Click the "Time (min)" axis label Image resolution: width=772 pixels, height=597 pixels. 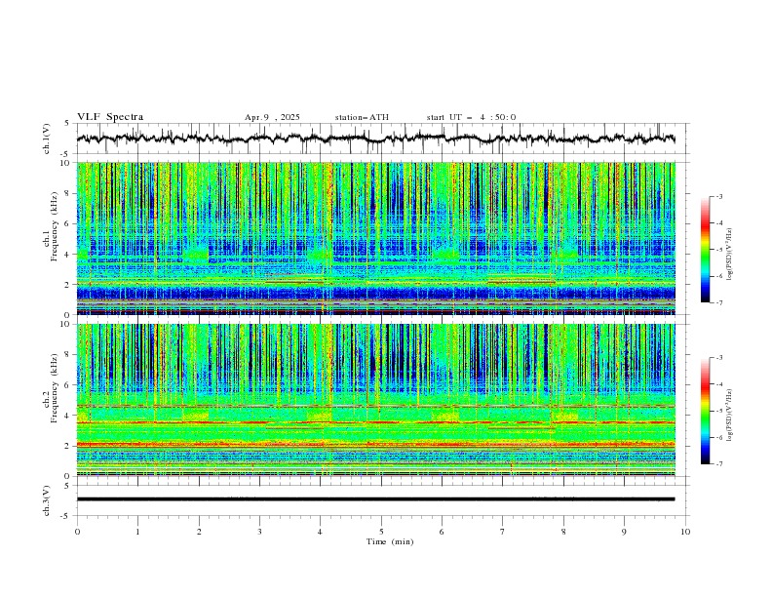pos(390,541)
